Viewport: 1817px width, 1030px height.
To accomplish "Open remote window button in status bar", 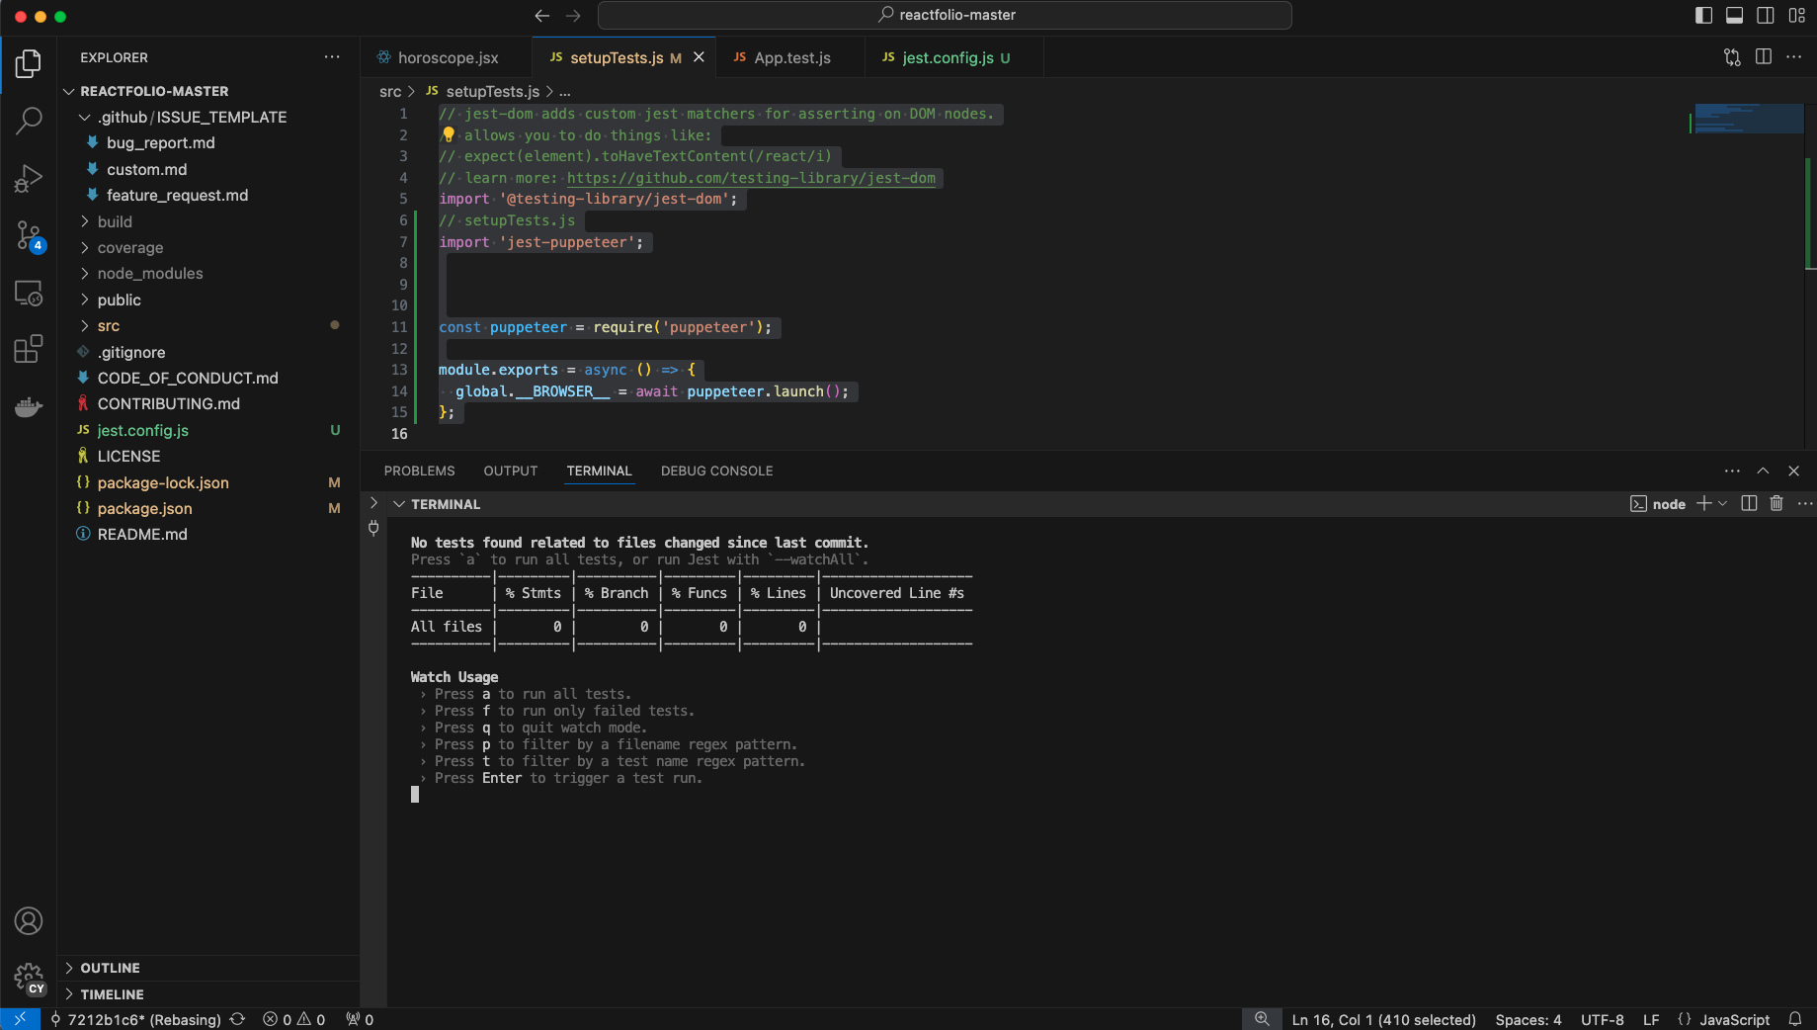I will tap(20, 1019).
